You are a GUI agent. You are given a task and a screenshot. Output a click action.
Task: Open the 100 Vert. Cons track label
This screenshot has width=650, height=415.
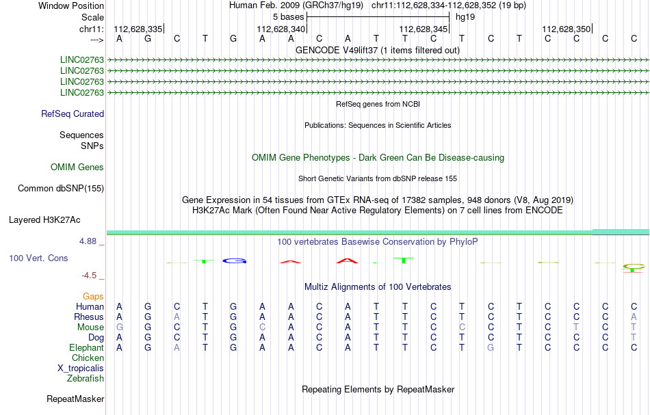(x=38, y=258)
